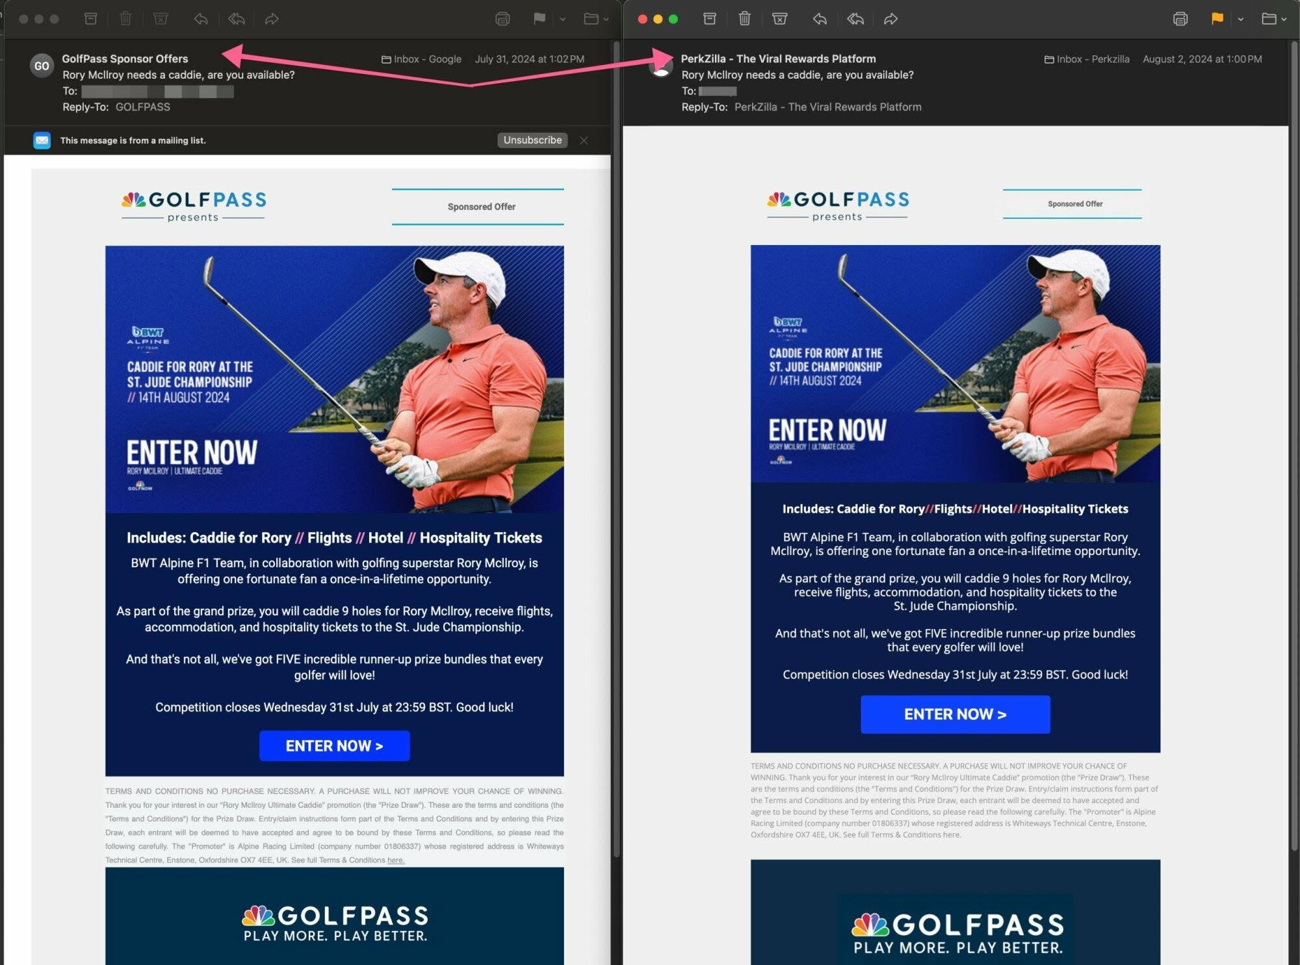The height and width of the screenshot is (965, 1300).
Task: Click Unsubscribe in the mailing list banner
Action: pyautogui.click(x=532, y=140)
